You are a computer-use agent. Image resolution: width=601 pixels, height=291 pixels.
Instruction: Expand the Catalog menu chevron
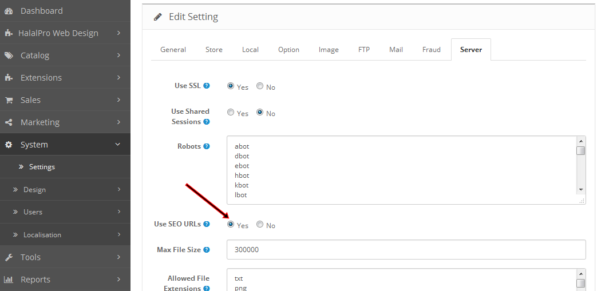118,55
